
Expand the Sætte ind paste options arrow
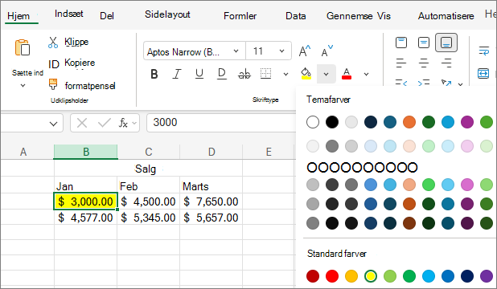[x=23, y=85]
